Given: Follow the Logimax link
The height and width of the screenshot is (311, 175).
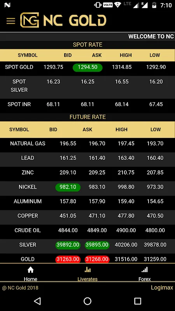Looking at the screenshot, I should click(162, 288).
